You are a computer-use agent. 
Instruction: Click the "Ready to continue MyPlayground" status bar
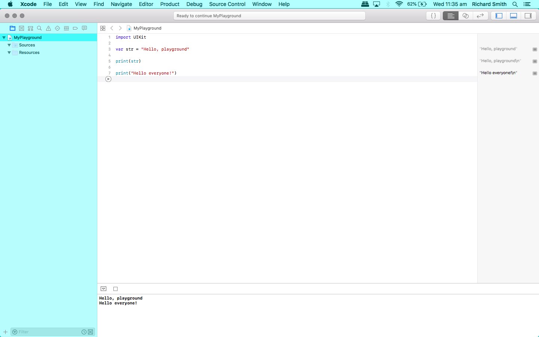click(269, 16)
